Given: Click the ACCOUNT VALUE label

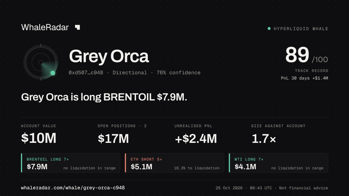Looking at the screenshot, I should click(x=39, y=126).
